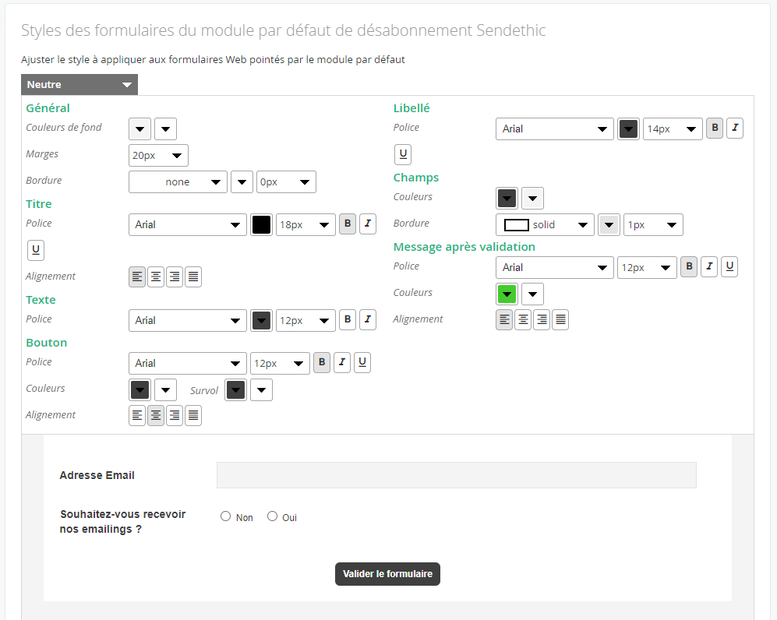Right-align the Message après validation

542,320
